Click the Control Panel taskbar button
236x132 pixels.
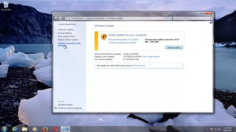65,129
